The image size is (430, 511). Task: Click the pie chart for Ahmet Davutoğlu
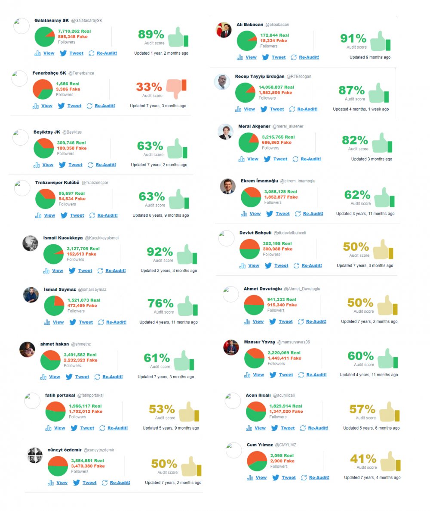click(x=254, y=305)
